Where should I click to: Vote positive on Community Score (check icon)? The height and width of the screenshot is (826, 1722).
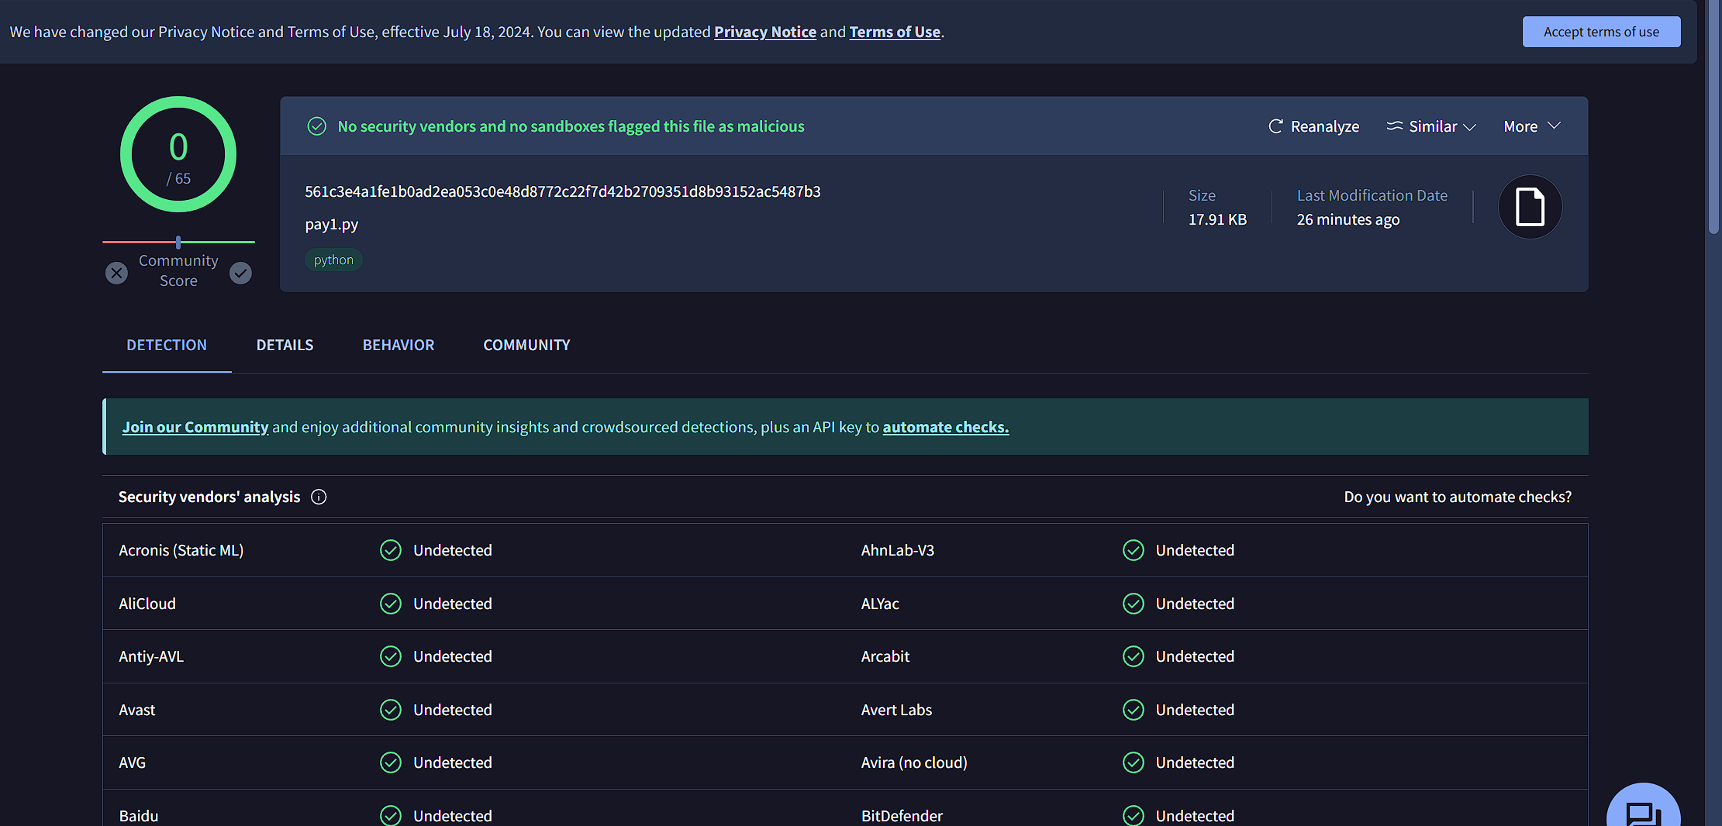point(241,273)
